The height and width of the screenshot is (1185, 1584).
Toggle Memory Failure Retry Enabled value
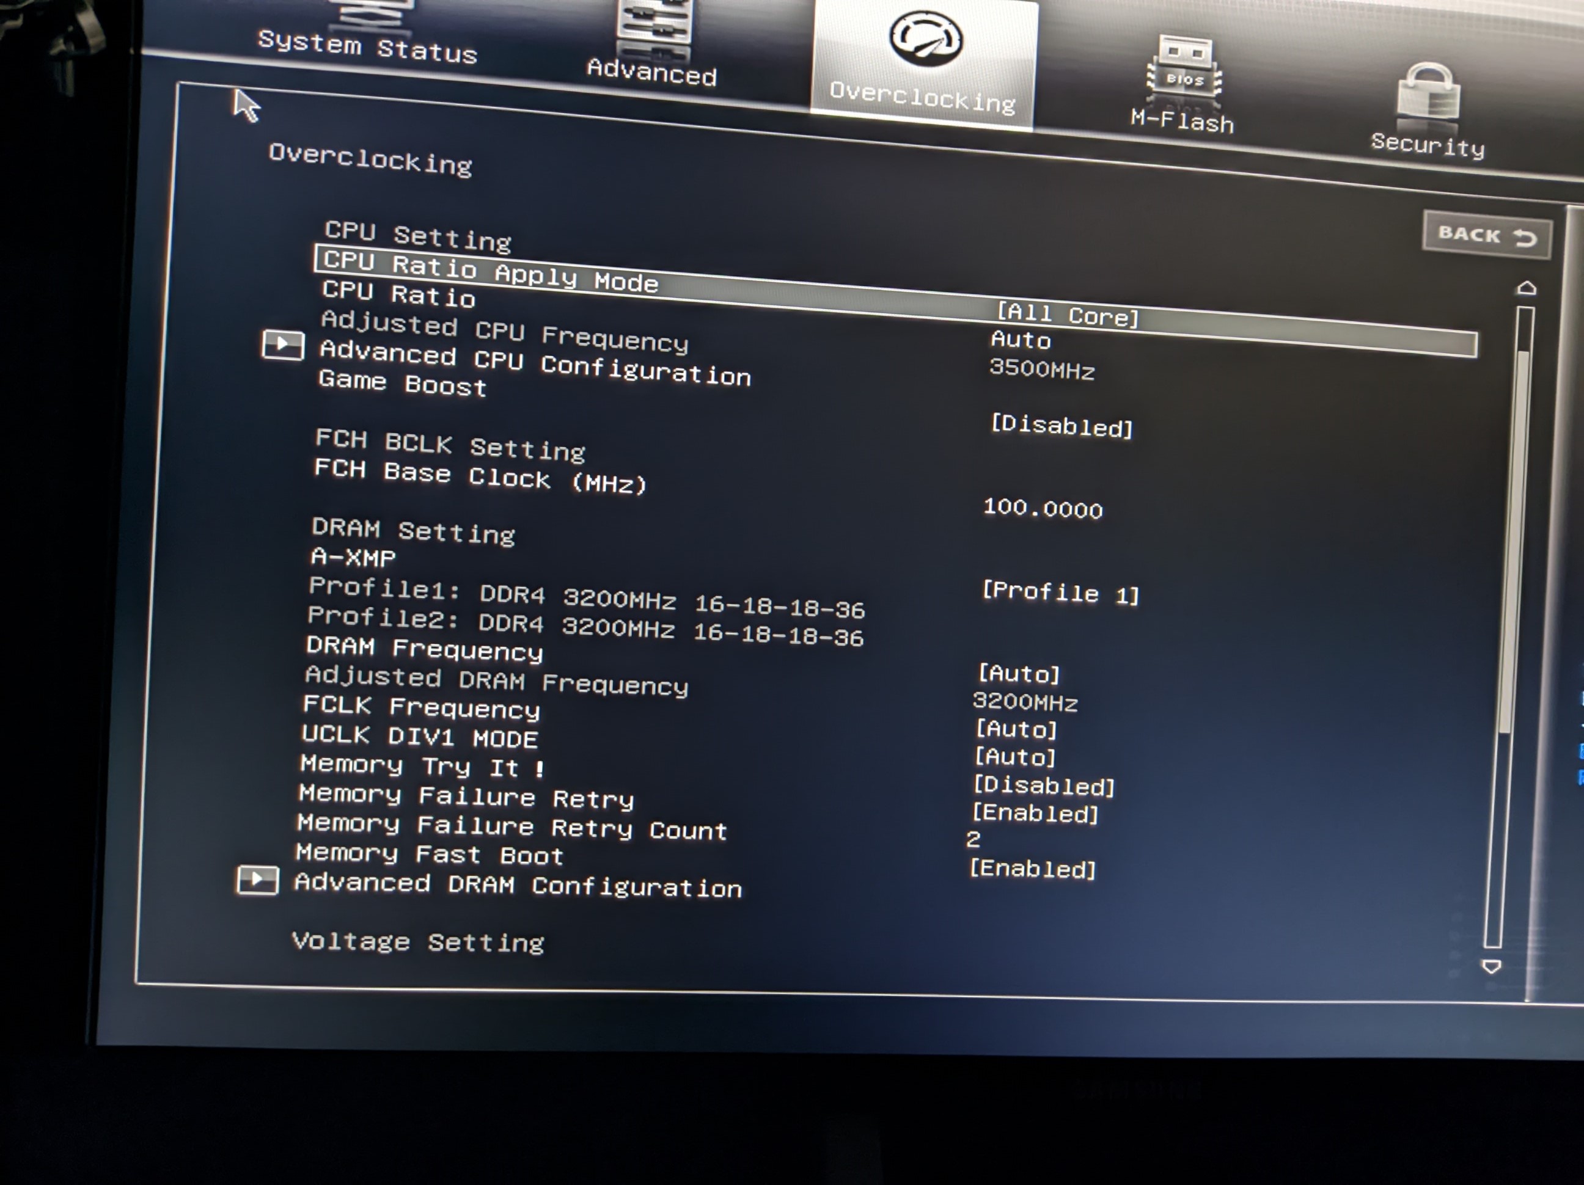tap(1035, 814)
